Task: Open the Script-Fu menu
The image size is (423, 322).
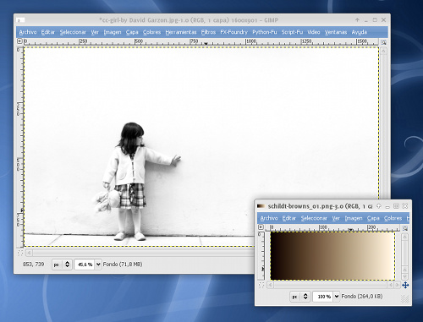Action: [x=292, y=32]
